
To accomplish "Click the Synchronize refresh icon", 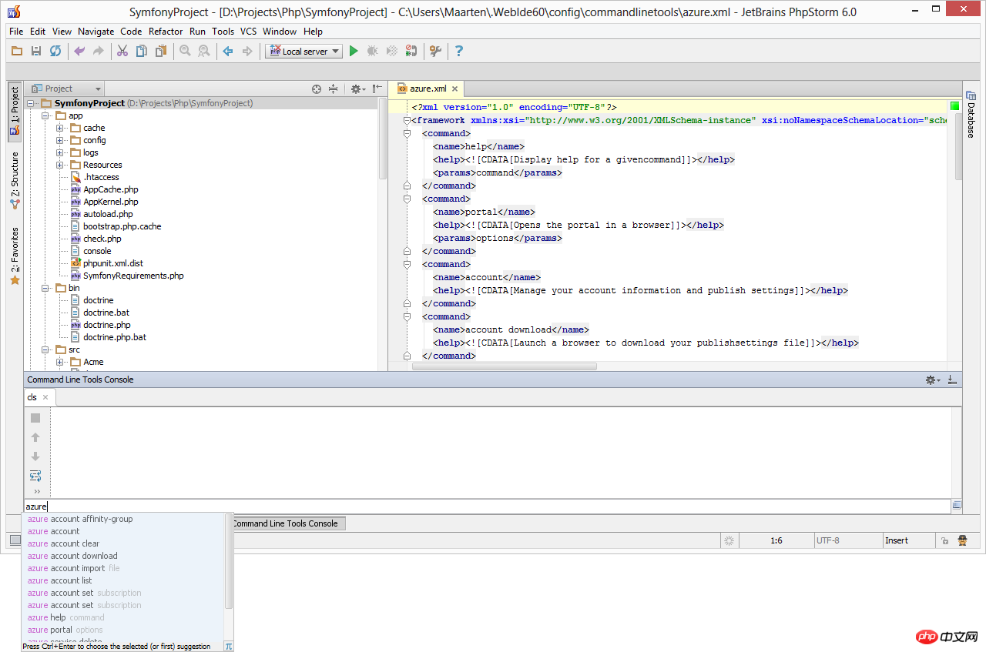I will click(x=55, y=51).
